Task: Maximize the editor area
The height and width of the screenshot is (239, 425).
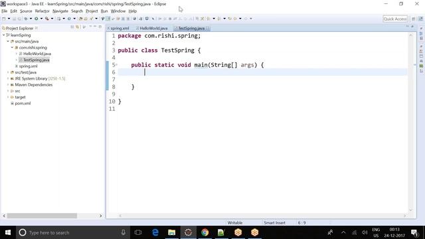Action: point(412,27)
